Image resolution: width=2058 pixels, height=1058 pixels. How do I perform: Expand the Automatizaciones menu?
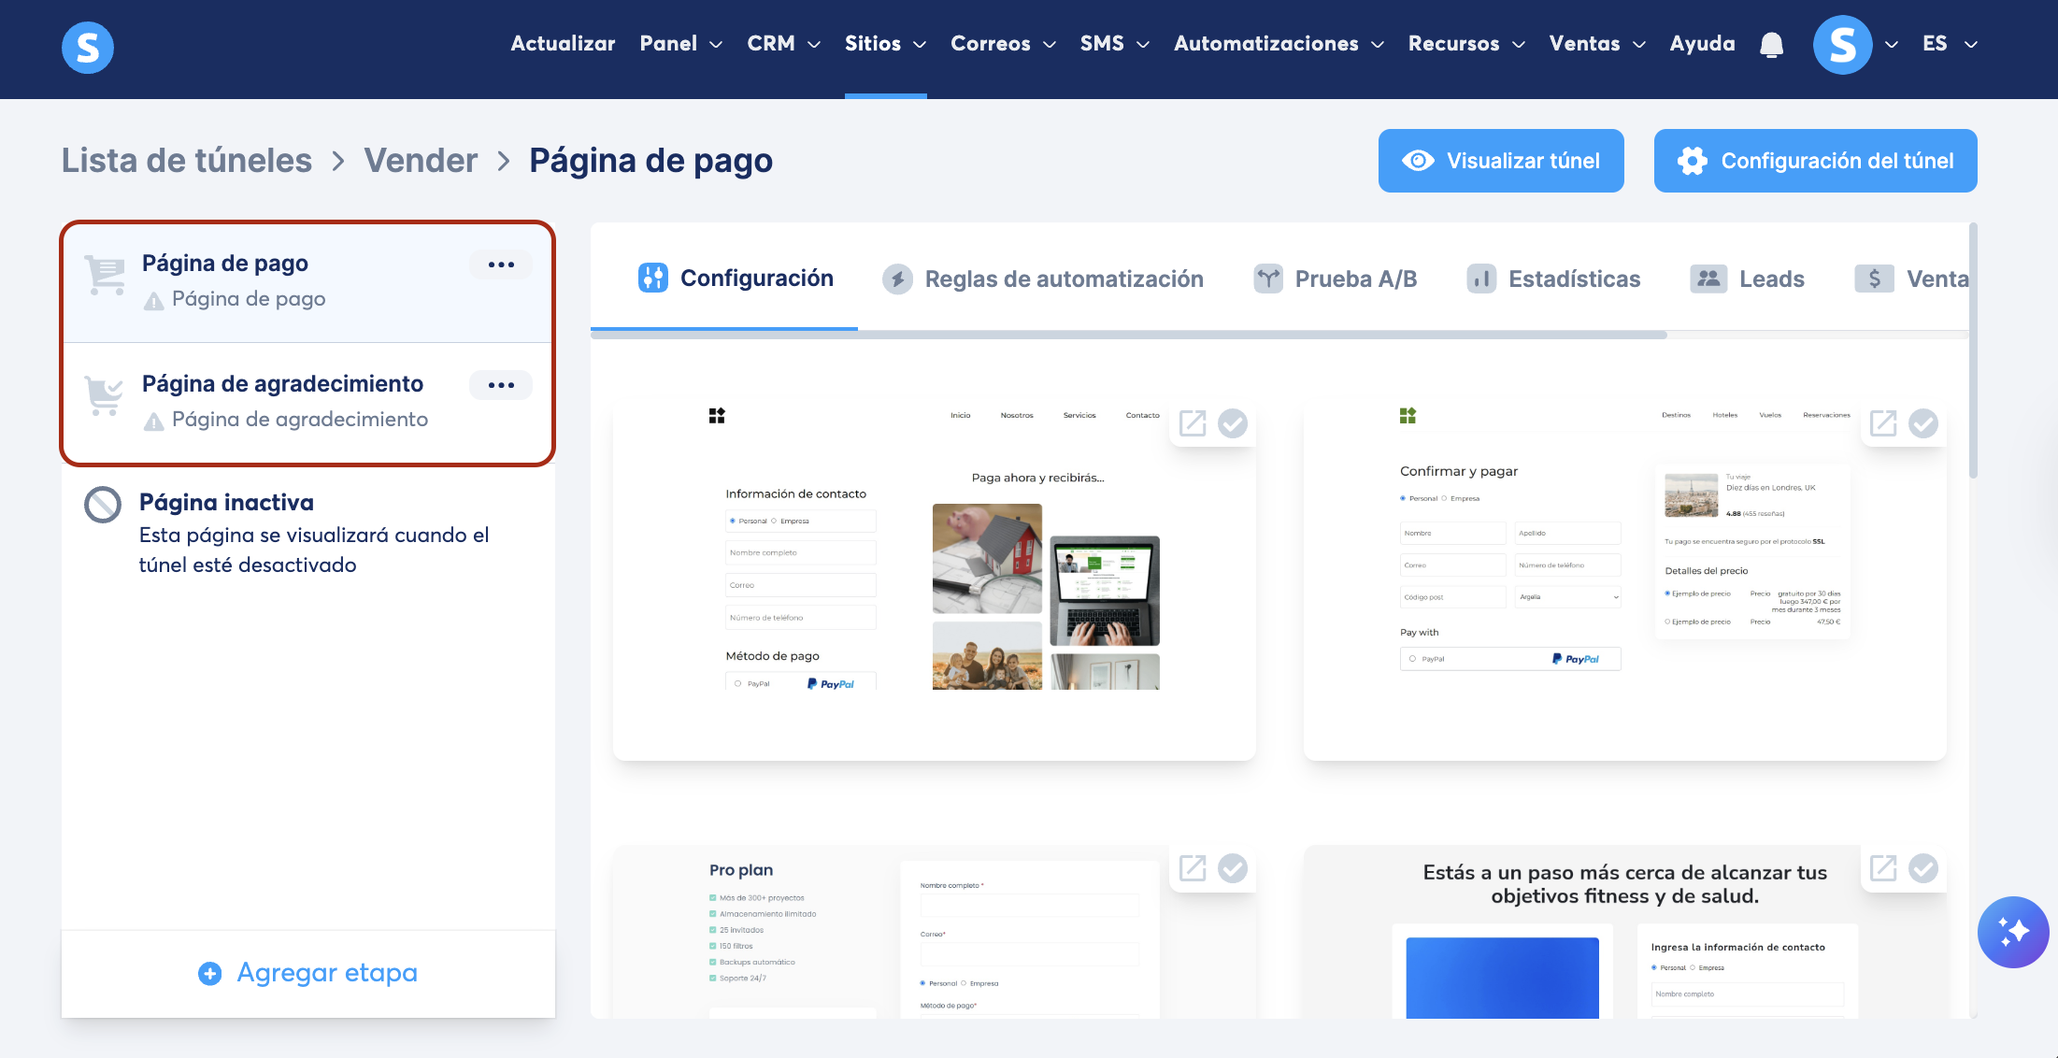tap(1278, 44)
